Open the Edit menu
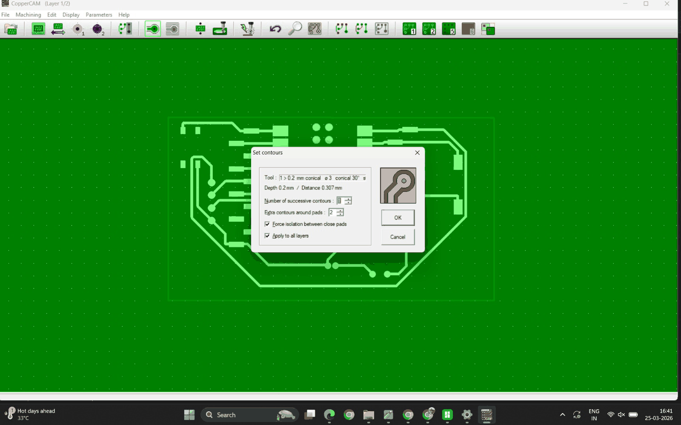The width and height of the screenshot is (681, 425). [52, 14]
